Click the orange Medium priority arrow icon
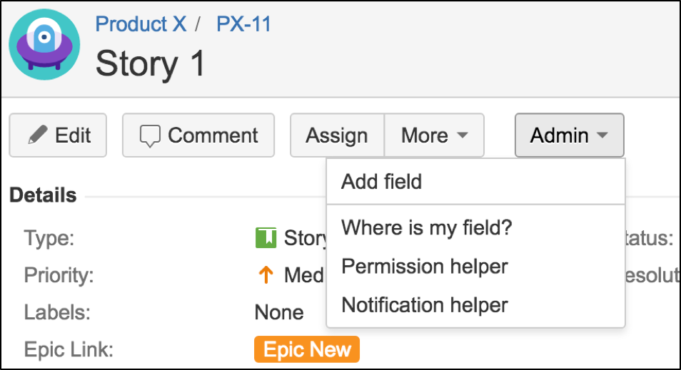This screenshot has height=370, width=681. [266, 275]
